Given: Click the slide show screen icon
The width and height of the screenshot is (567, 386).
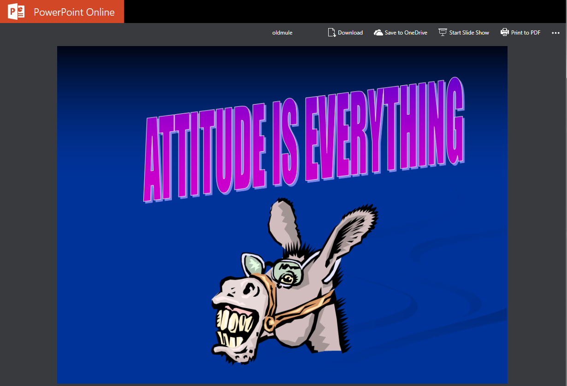Looking at the screenshot, I should (443, 32).
